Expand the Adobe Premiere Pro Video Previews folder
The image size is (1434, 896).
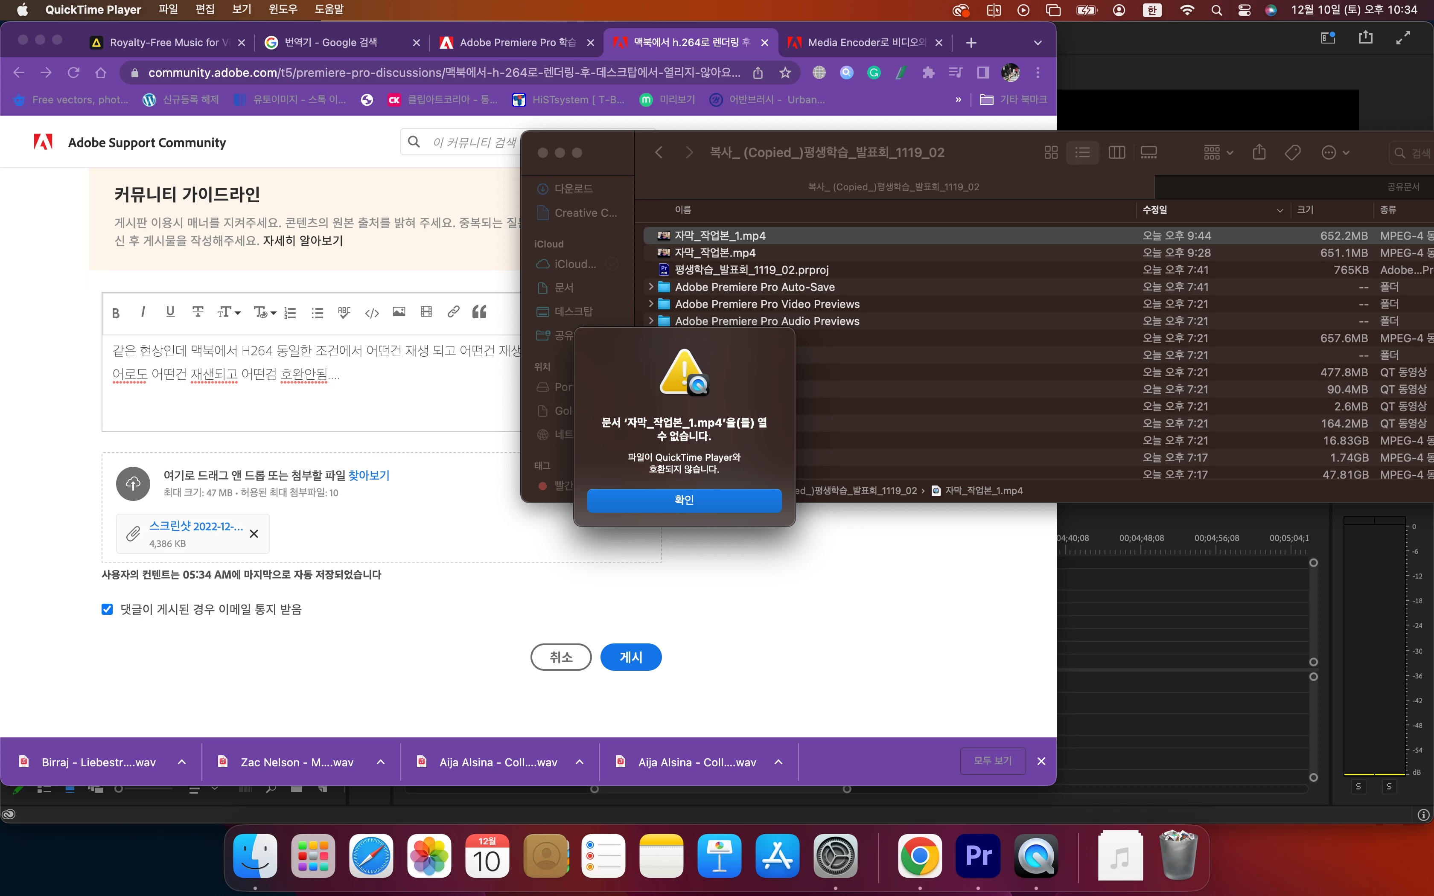pos(650,304)
